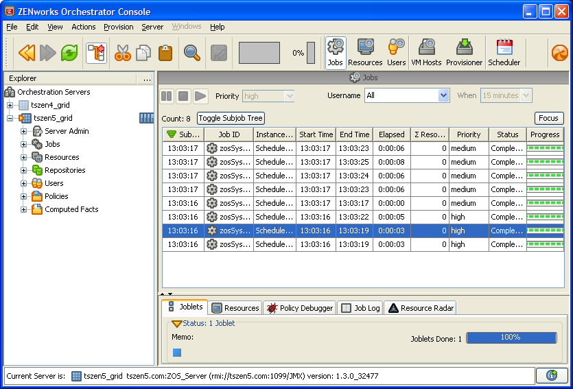
Task: Open the Username dropdown list
Action: [x=443, y=96]
